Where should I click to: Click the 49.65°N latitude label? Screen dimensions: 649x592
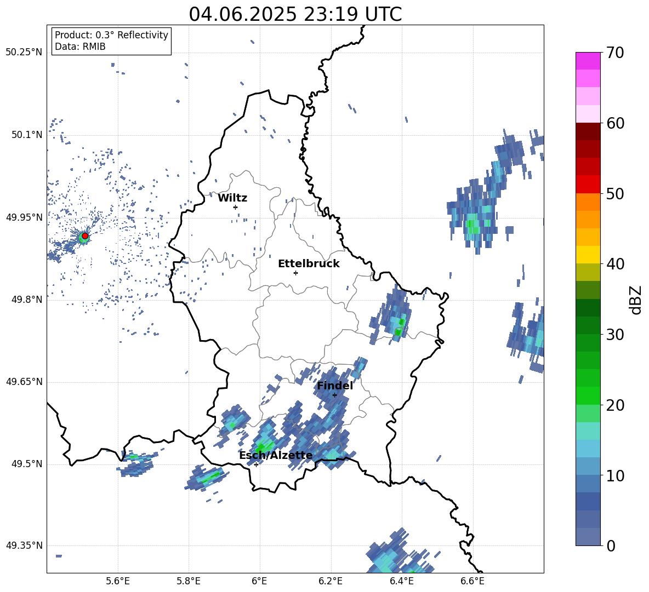24,382
